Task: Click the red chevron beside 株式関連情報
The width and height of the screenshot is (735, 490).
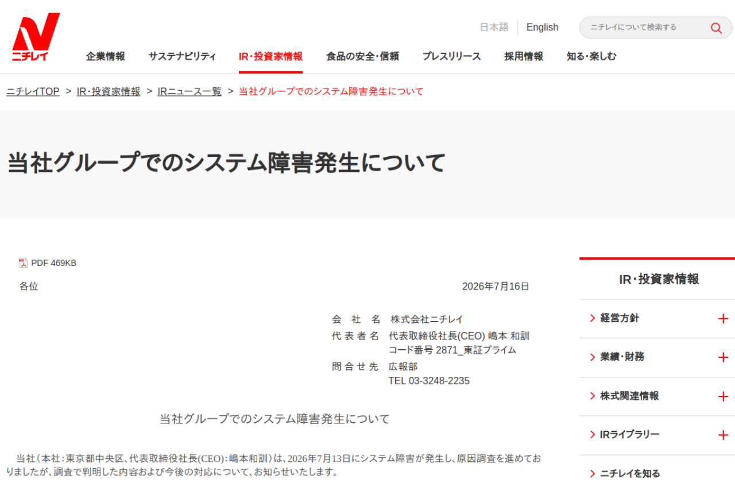Action: [x=592, y=396]
